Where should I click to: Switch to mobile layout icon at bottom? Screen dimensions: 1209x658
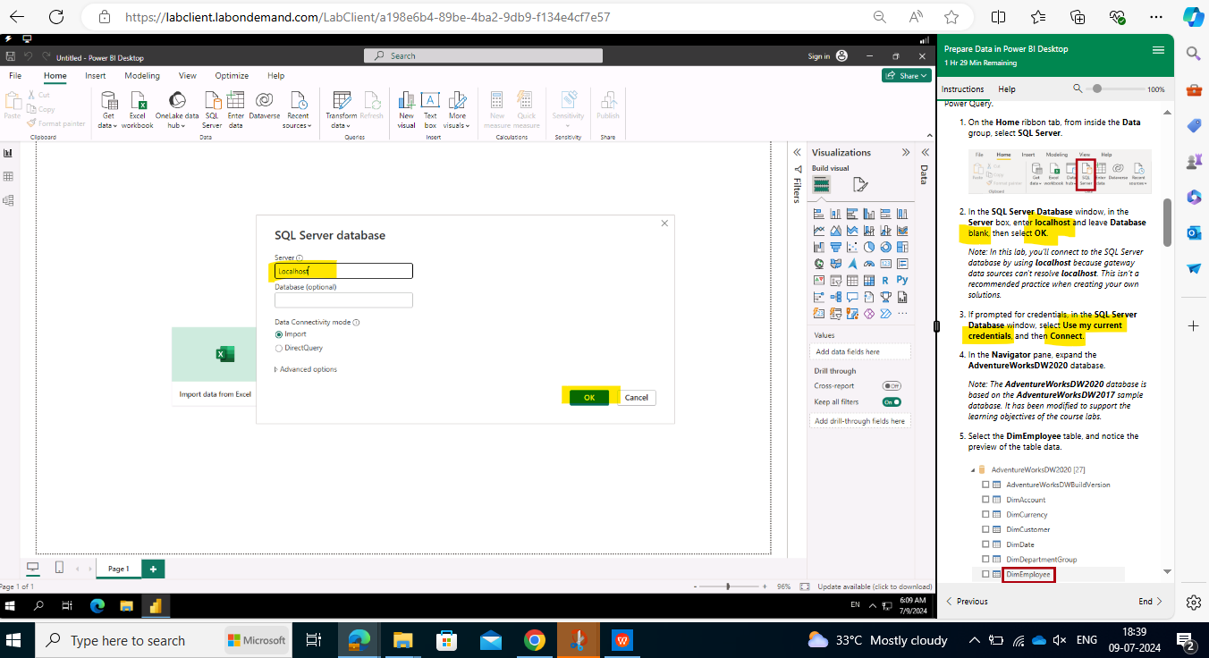pyautogui.click(x=59, y=568)
